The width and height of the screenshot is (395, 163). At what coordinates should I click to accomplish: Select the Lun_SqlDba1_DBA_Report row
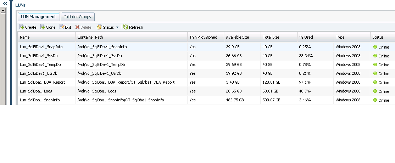point(42,82)
